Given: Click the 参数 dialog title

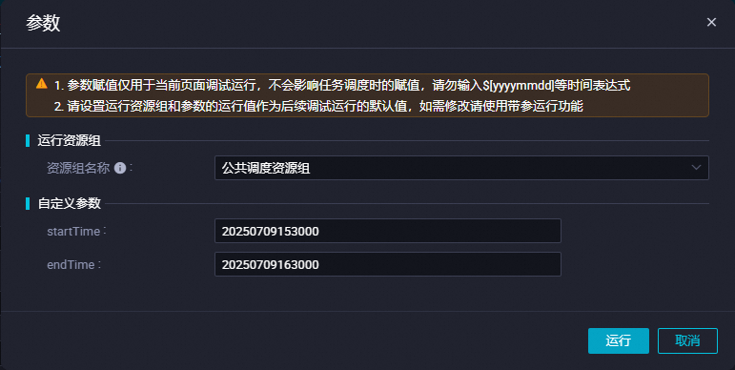Looking at the screenshot, I should [43, 23].
